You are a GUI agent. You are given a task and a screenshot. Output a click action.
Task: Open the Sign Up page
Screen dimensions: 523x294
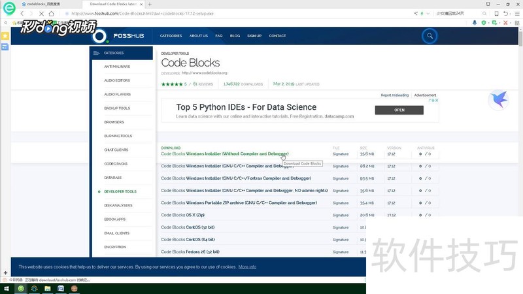[x=254, y=36]
